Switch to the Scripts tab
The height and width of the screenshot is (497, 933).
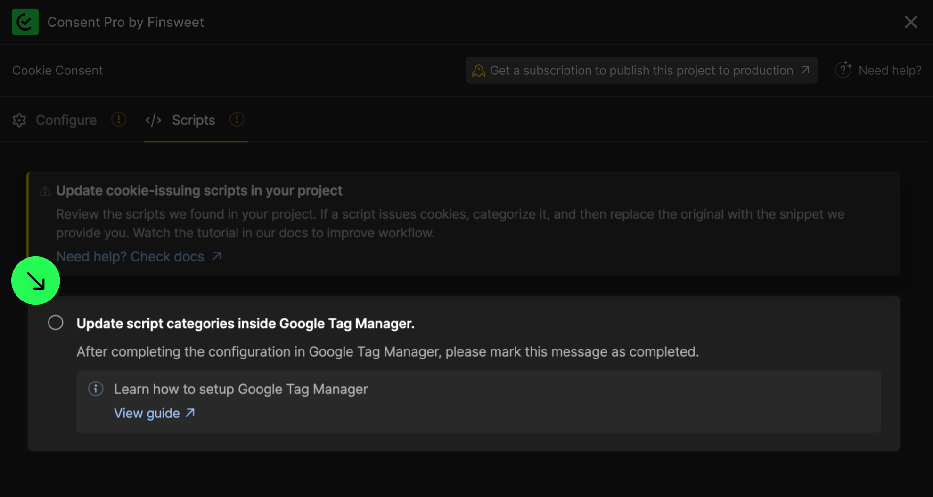196,120
